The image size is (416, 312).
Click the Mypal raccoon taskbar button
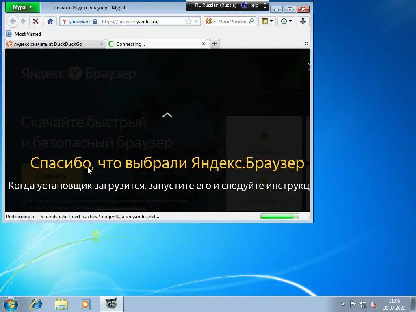[x=111, y=304]
